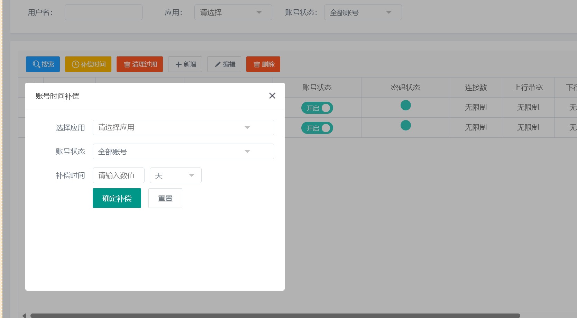Click the 确定补偿 confirm button

click(x=117, y=198)
